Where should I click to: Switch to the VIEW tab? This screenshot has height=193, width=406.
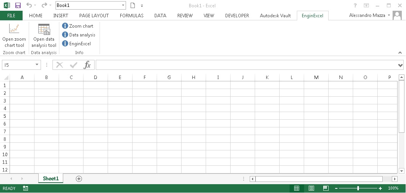pyautogui.click(x=209, y=16)
